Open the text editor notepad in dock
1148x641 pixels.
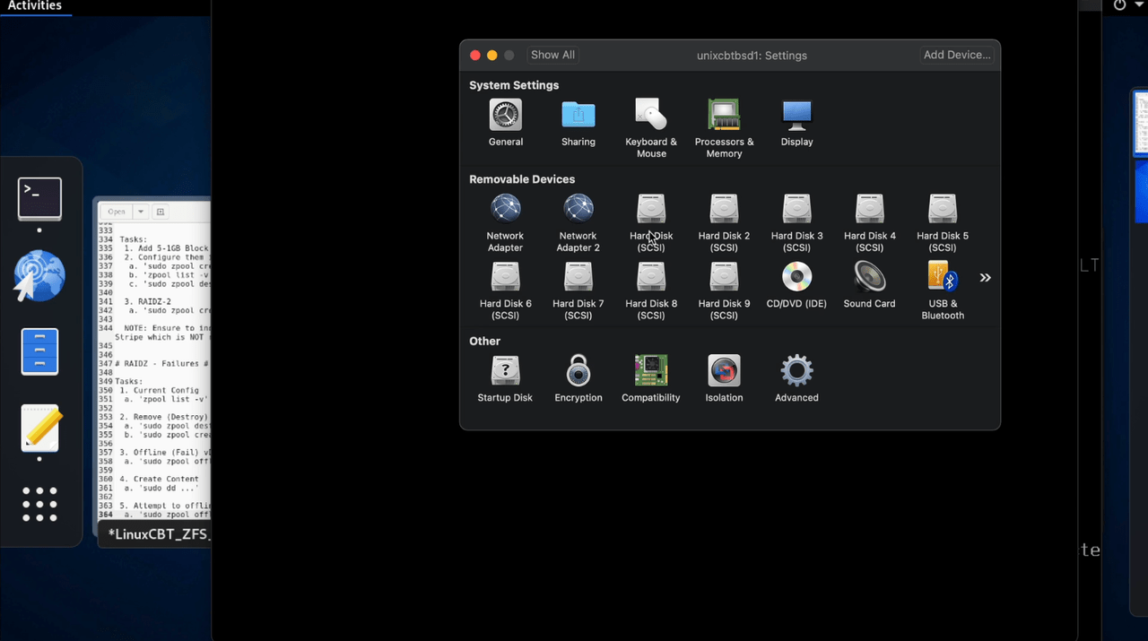pyautogui.click(x=41, y=429)
